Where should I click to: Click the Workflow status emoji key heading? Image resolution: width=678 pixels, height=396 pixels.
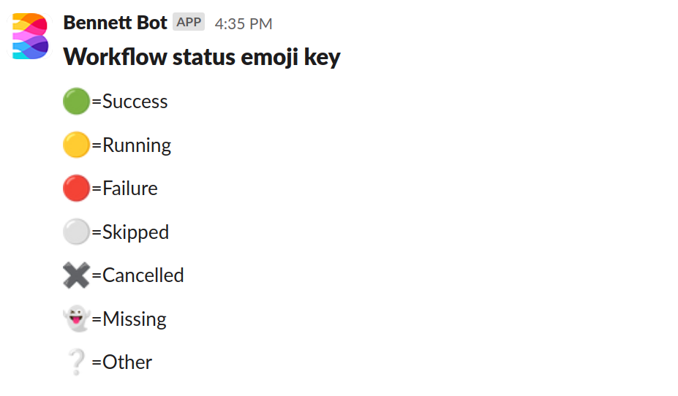click(x=202, y=57)
